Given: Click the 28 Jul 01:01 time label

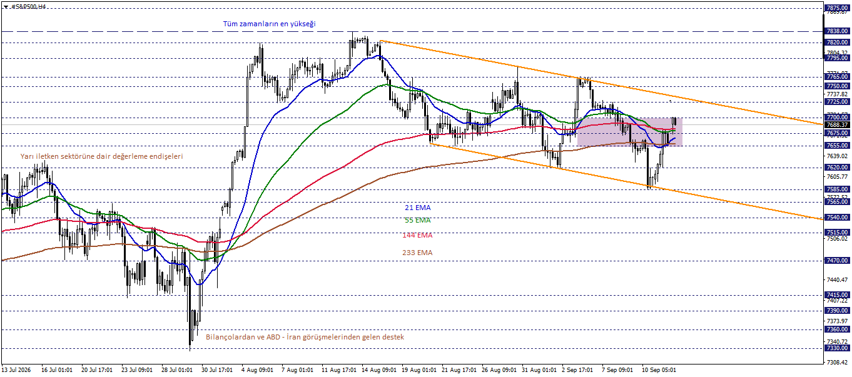Looking at the screenshot, I should point(177,370).
